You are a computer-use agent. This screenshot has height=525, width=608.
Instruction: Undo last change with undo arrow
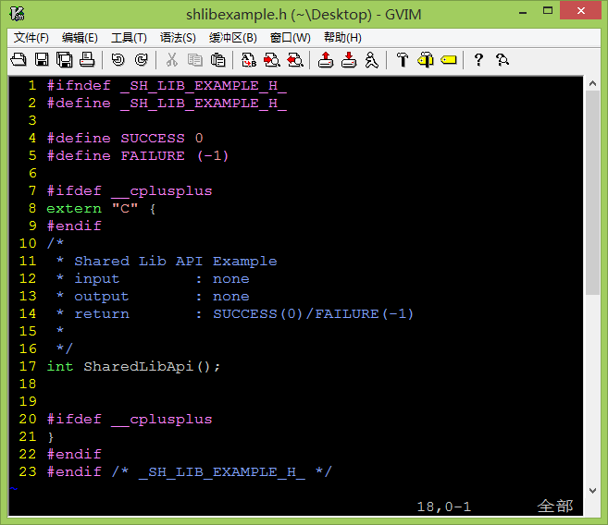tap(118, 60)
